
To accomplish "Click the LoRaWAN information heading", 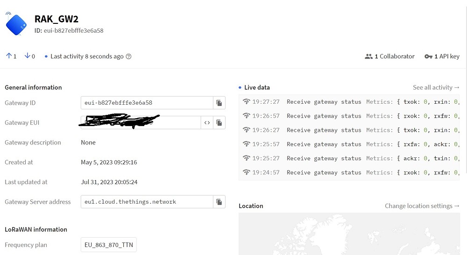I will (36, 230).
